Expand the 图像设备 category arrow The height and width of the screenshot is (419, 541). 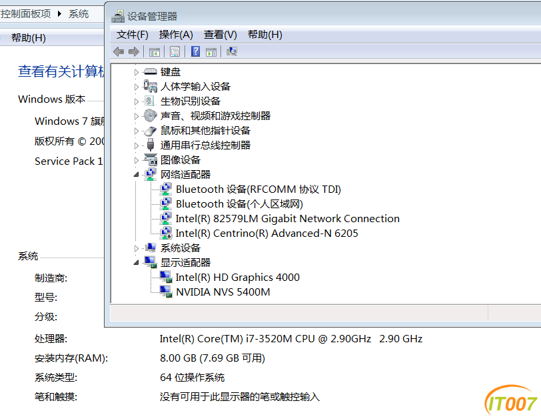coord(137,160)
